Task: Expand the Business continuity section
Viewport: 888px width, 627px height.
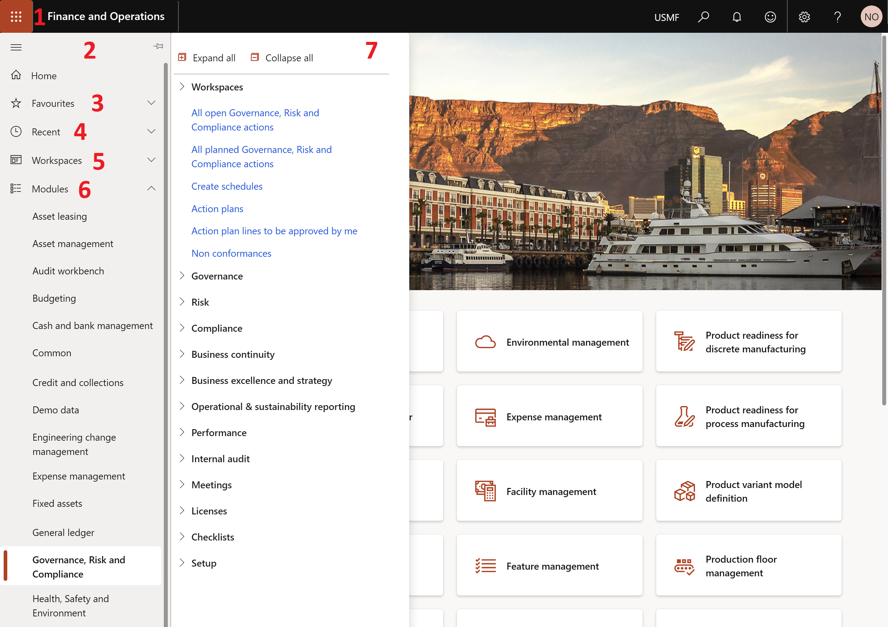Action: (181, 354)
